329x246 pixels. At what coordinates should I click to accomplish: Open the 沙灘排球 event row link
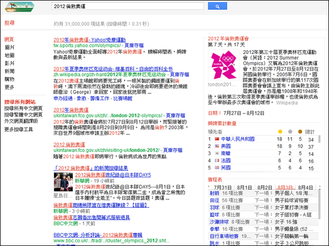point(220,222)
